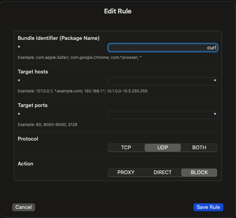The height and width of the screenshot is (218, 236).
Task: Set action to BLOCK
Action: 199,173
